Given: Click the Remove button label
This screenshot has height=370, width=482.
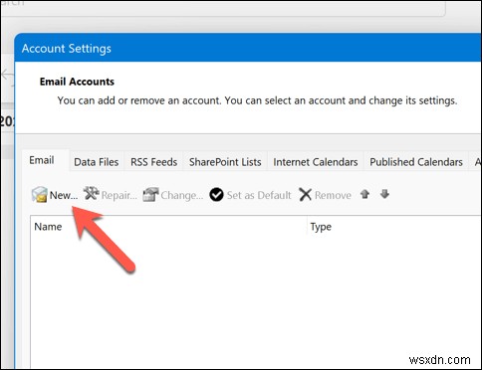Looking at the screenshot, I should point(333,195).
